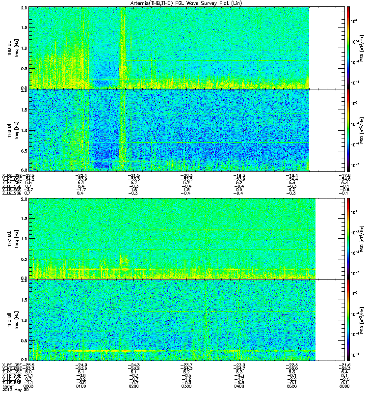The width and height of the screenshot is (368, 393).
Task: Click the Artemis FGL Wave Survey Plot title
Action: pos(186,3)
